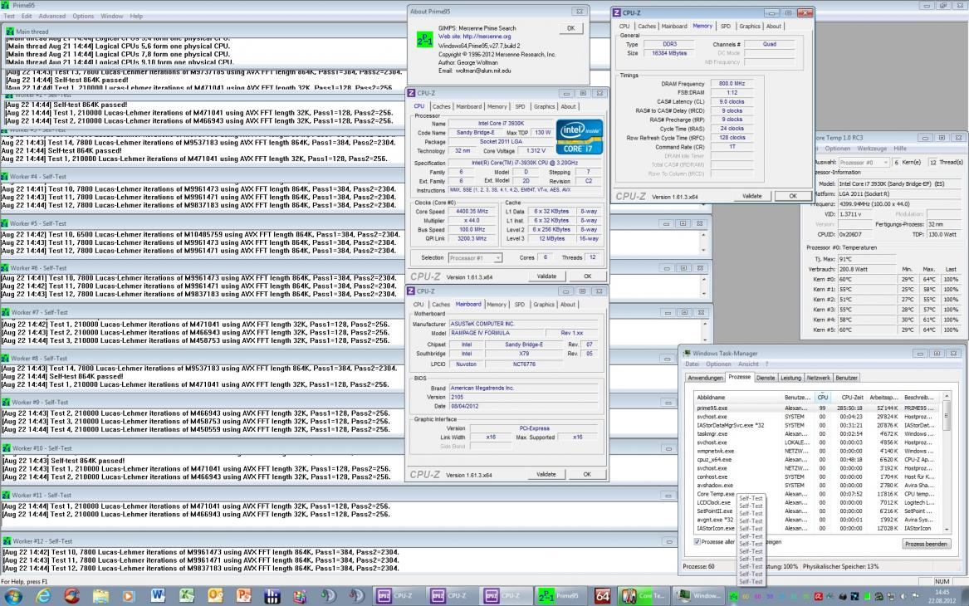Open Graphics tab in CPU-Z Mainboard window
This screenshot has width=969, height=606.
[x=543, y=305]
